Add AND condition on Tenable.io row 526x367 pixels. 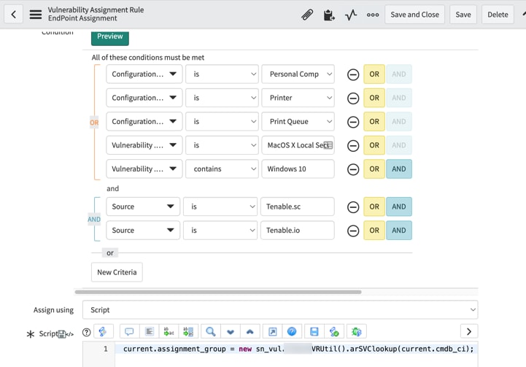pyautogui.click(x=399, y=231)
